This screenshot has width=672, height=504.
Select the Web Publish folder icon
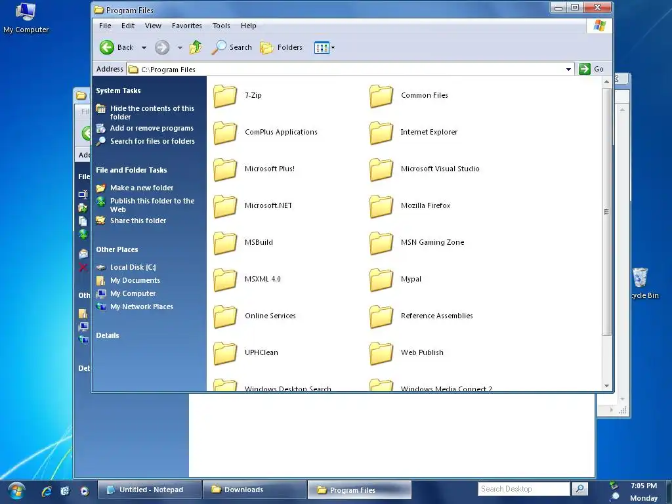tap(381, 353)
